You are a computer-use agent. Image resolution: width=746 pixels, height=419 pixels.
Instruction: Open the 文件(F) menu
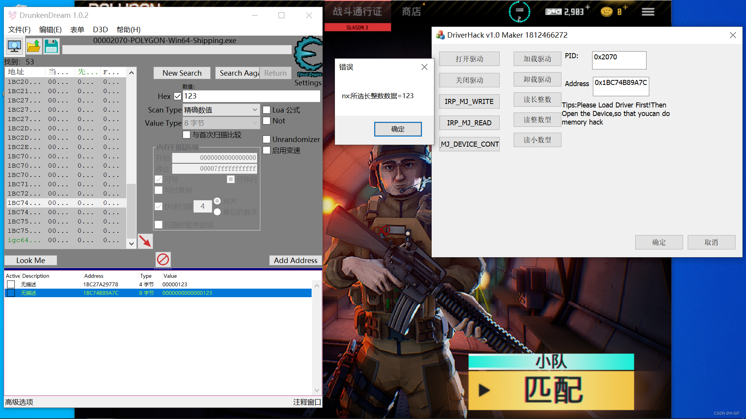point(19,29)
